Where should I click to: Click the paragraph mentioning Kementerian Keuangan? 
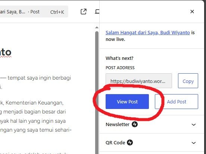[x=35, y=116]
